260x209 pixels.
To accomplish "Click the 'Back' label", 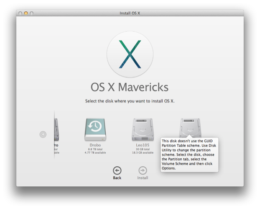I will pyautogui.click(x=117, y=178).
